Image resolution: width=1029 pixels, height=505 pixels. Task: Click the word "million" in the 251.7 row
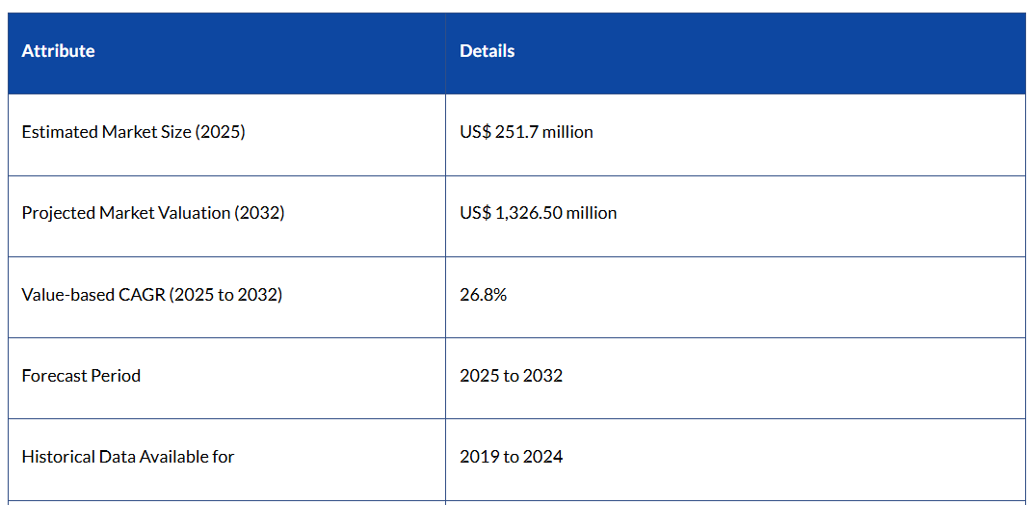567,132
